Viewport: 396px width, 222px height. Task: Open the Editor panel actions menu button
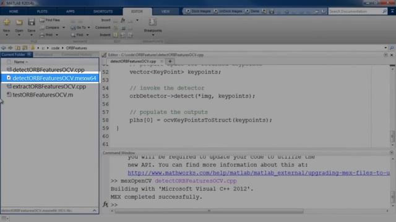pos(385,55)
